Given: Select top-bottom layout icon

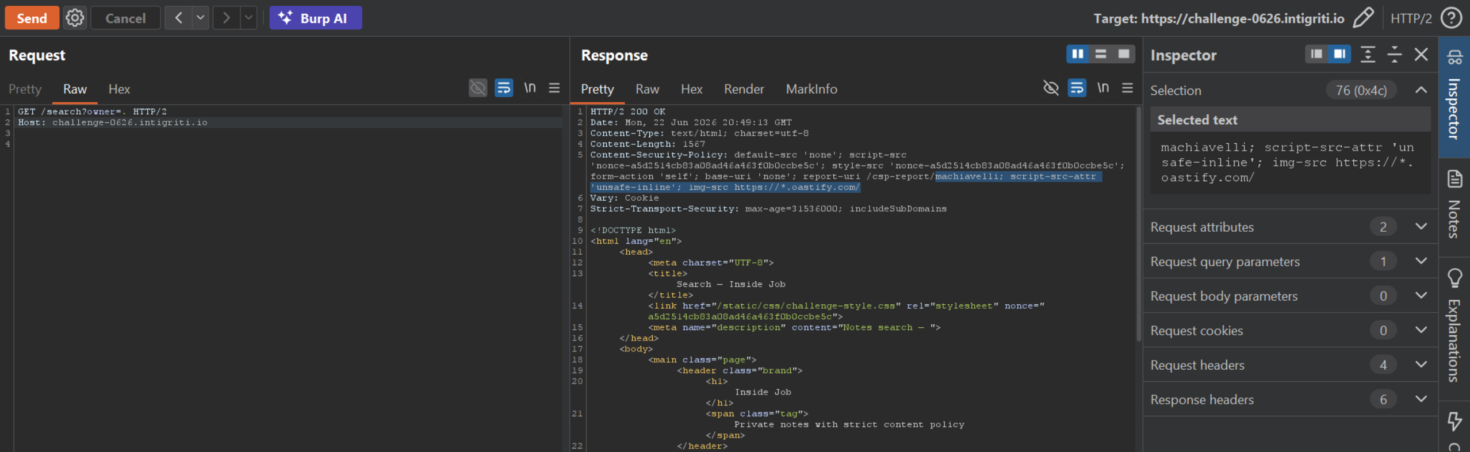Looking at the screenshot, I should point(1101,54).
